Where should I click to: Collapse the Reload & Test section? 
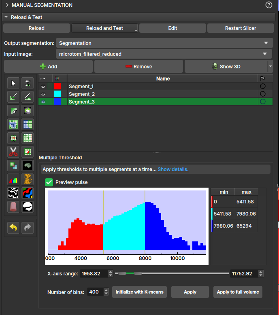click(6, 17)
